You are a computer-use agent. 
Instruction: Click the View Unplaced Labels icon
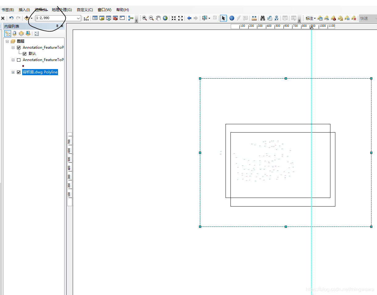(x=354, y=18)
